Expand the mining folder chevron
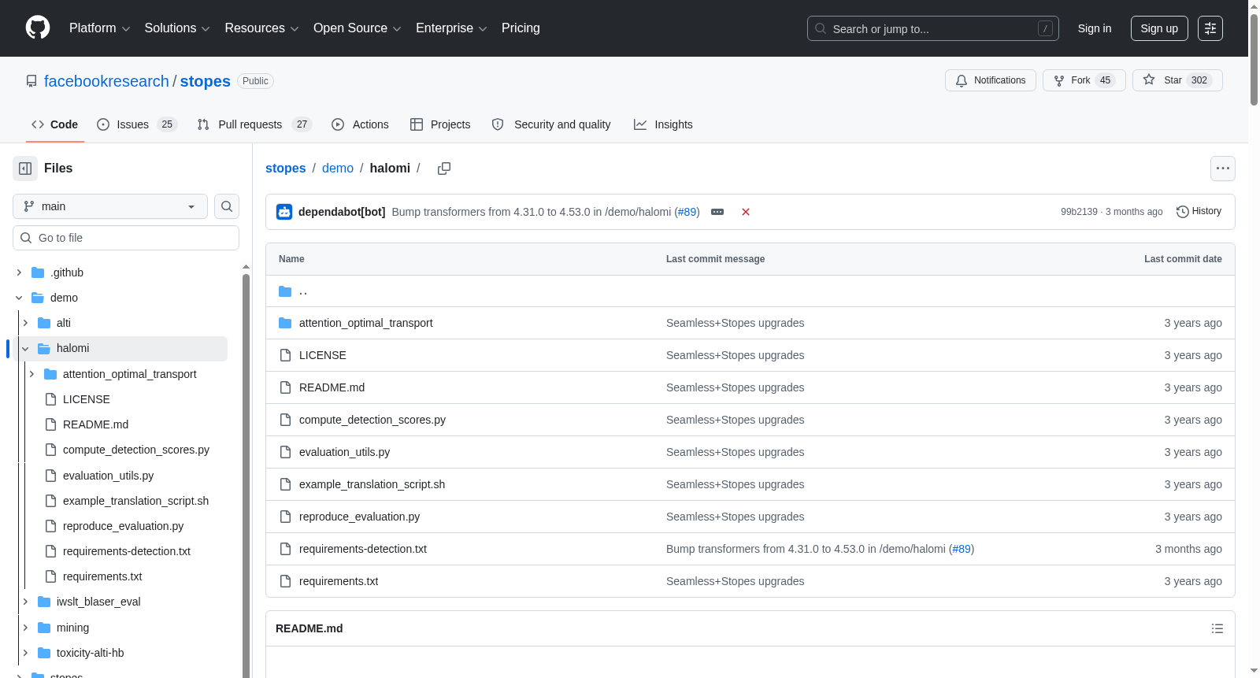Screen dimensions: 1260x678 coord(25,628)
